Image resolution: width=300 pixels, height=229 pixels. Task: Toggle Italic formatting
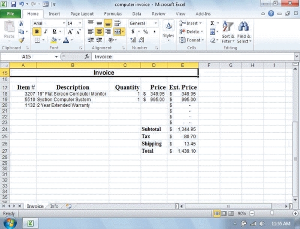click(x=46, y=32)
